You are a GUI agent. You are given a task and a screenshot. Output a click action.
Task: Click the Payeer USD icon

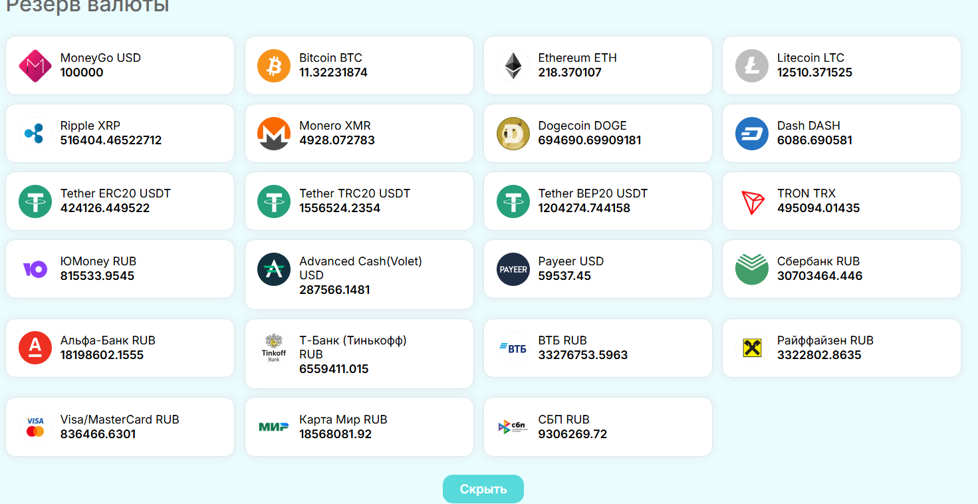[513, 269]
